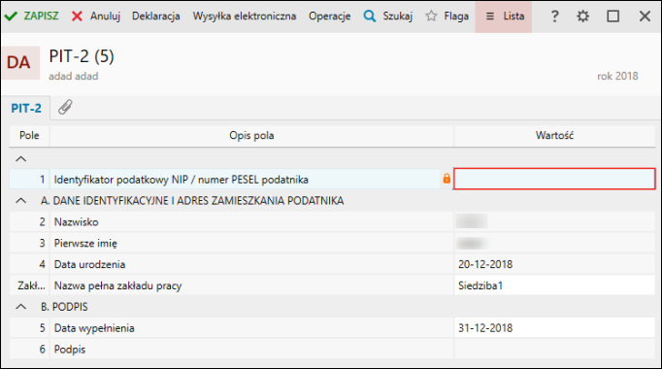Viewport: 662px width, 369px height.
Task: Click the Wartość column header
Action: coord(554,136)
